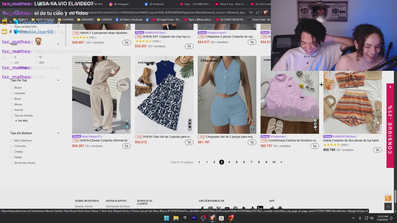Image resolution: width=397 pixels, height=223 pixels.
Task: Go to results page 4
Action: 229,162
